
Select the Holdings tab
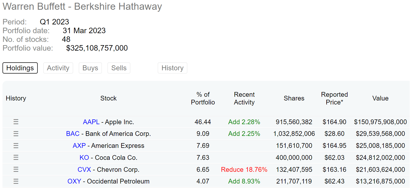coord(20,68)
